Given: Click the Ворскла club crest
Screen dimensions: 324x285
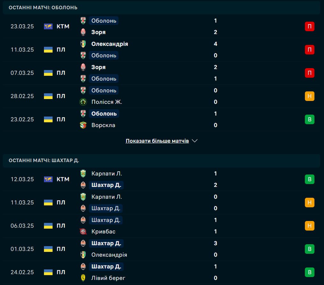Looking at the screenshot, I should (x=83, y=125).
